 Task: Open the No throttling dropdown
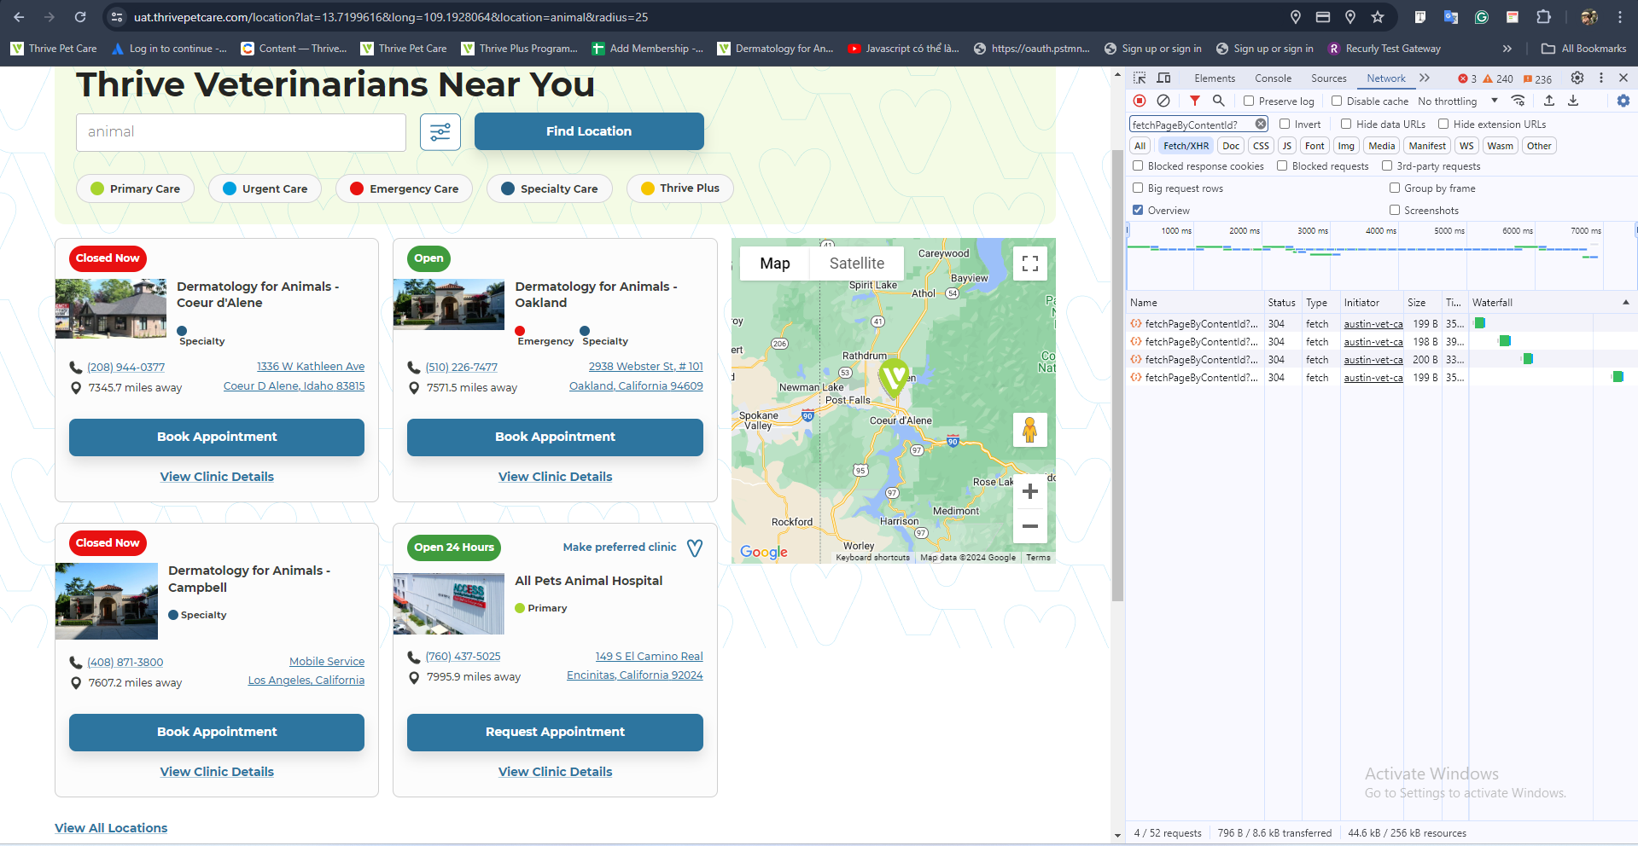pos(1458,101)
